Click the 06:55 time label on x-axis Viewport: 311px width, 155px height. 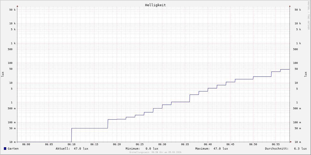click(276, 144)
